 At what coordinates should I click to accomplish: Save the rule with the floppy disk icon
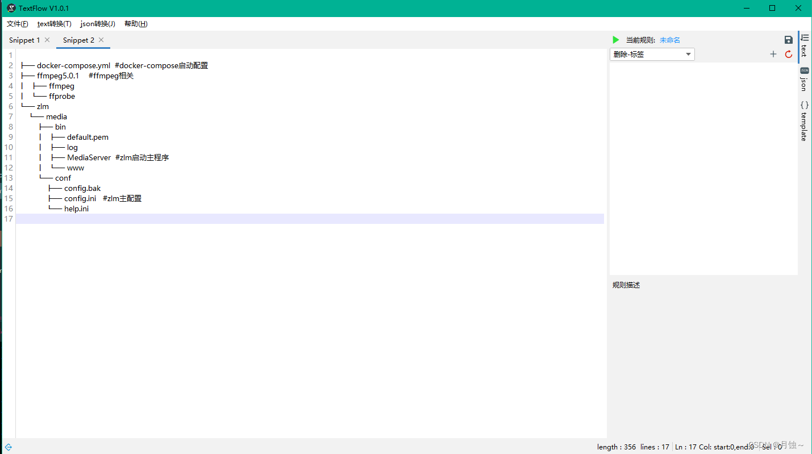point(788,40)
